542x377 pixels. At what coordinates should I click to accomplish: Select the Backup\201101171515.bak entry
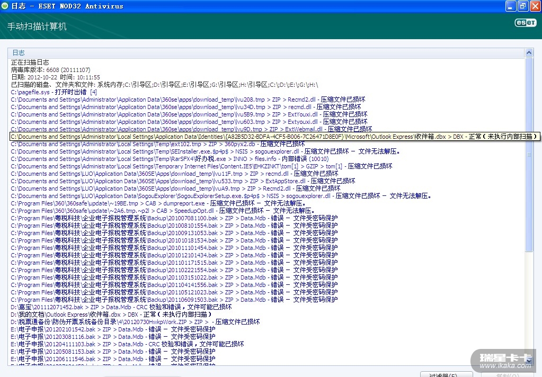click(x=174, y=263)
